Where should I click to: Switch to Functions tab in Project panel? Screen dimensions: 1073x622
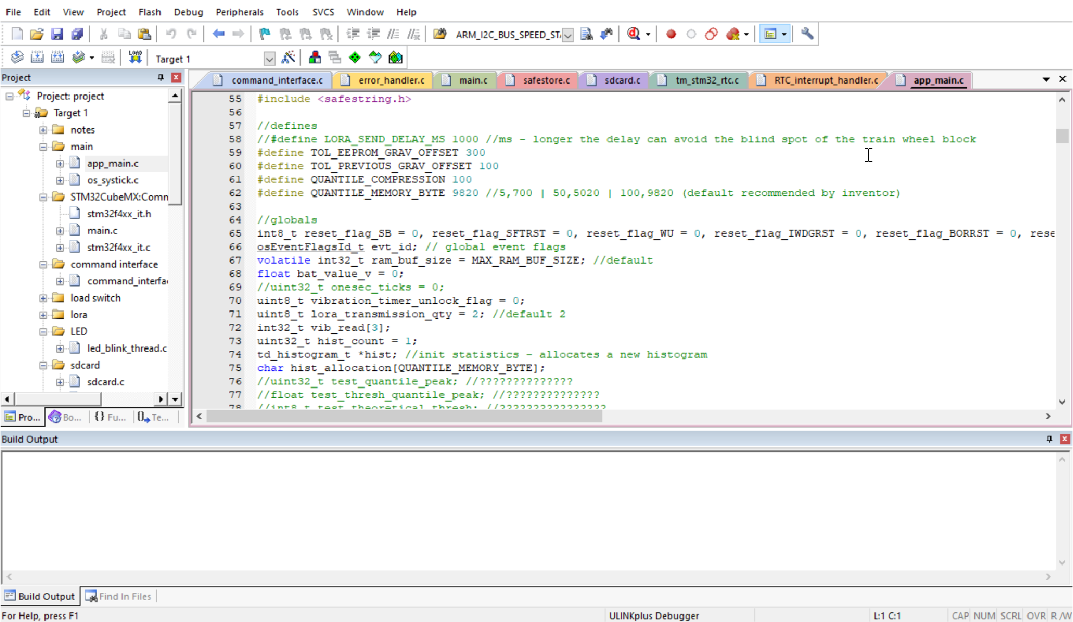tap(110, 417)
